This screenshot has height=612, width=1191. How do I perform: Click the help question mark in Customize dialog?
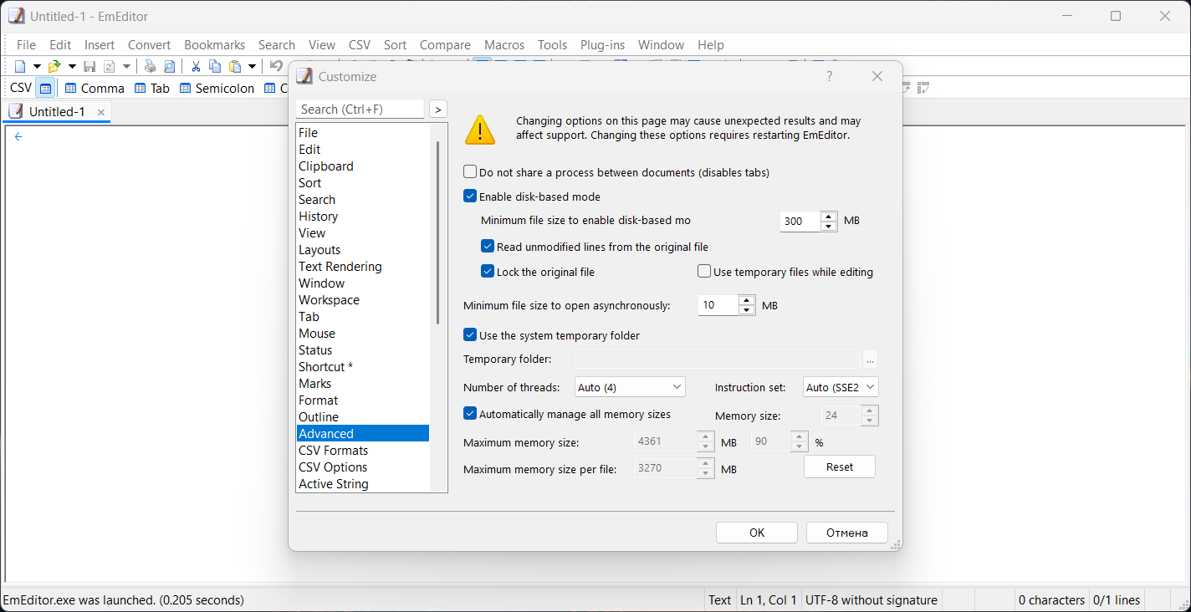point(829,76)
